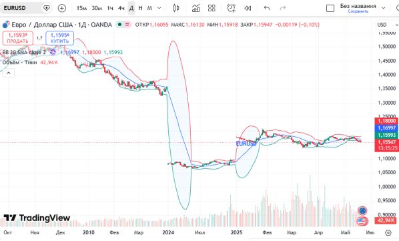The height and width of the screenshot is (241, 399).
Task: Click the Июл label on time axis
Action: [199, 232]
